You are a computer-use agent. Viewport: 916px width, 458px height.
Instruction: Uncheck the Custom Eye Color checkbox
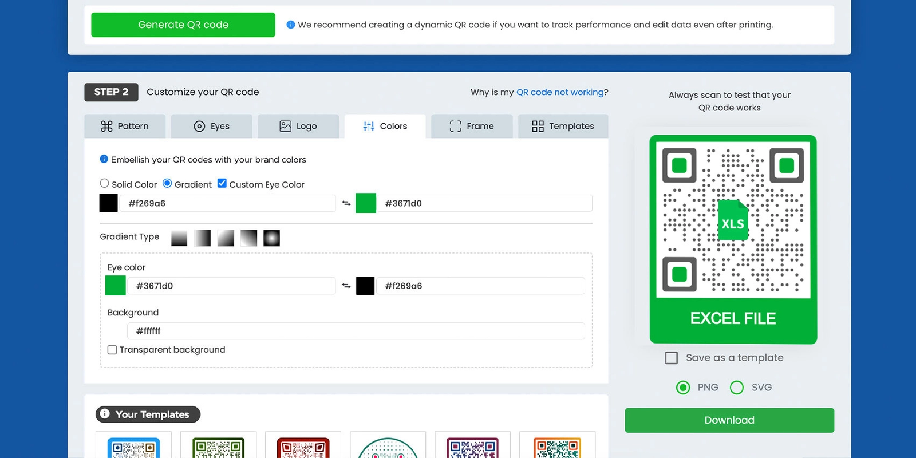pos(222,183)
